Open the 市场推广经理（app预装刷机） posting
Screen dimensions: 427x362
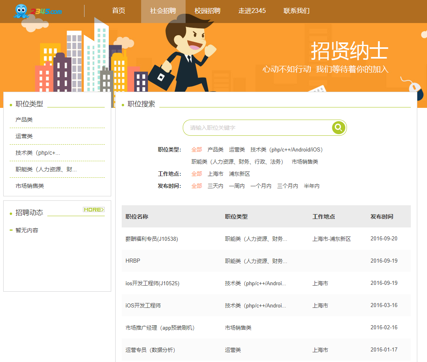click(x=160, y=328)
